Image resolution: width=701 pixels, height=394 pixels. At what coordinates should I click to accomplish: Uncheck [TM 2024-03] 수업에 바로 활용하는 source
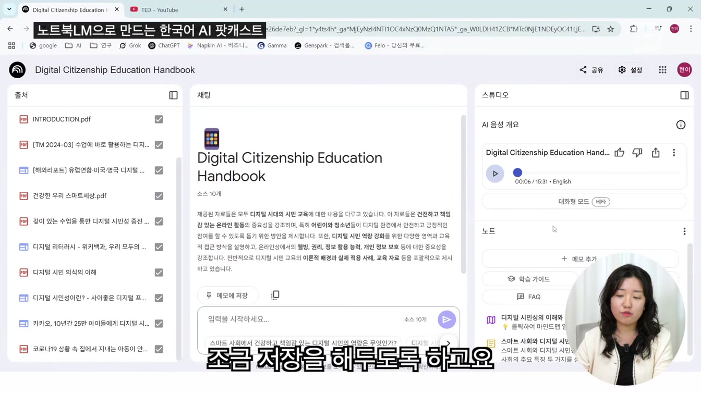(159, 145)
